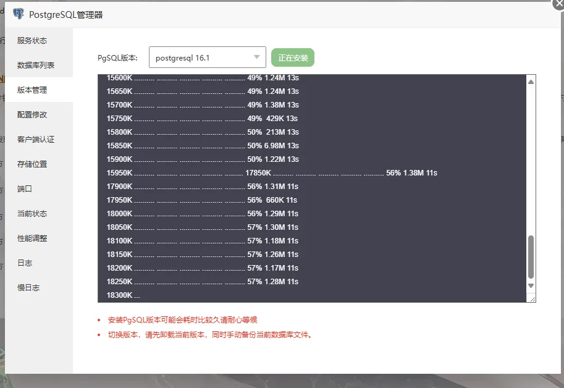Go to 客户端认证 tab
The image size is (564, 388).
coord(39,140)
